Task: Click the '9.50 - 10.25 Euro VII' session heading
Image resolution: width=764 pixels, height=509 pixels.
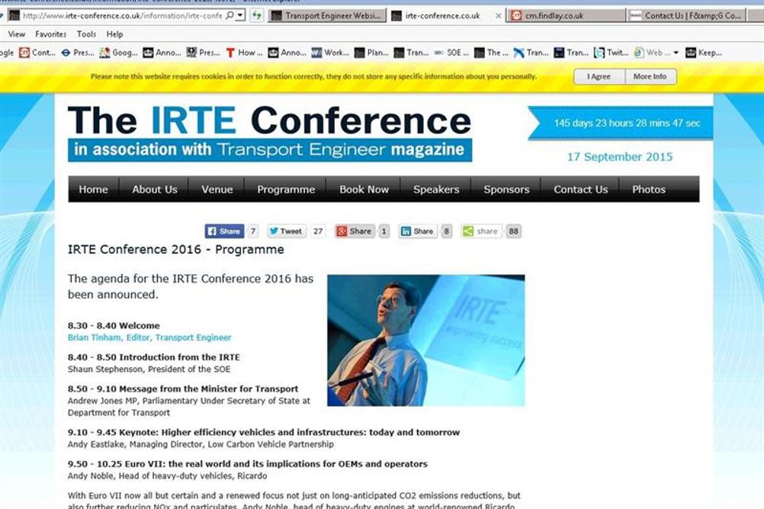Action: pos(248,464)
